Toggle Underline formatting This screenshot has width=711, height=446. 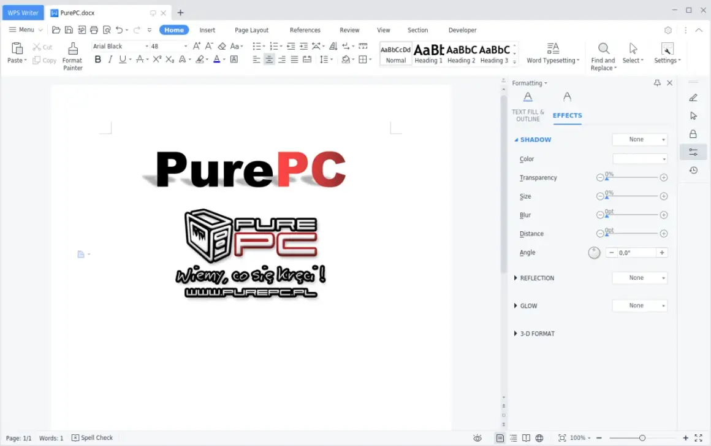point(123,60)
